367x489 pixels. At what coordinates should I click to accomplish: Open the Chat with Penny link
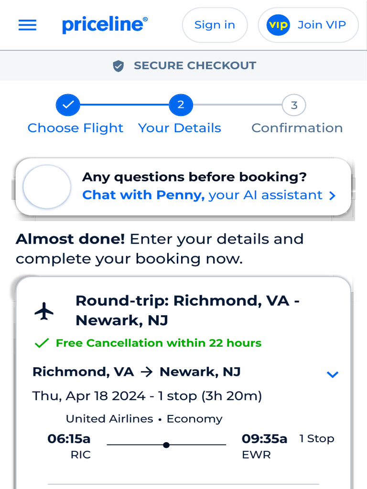143,195
